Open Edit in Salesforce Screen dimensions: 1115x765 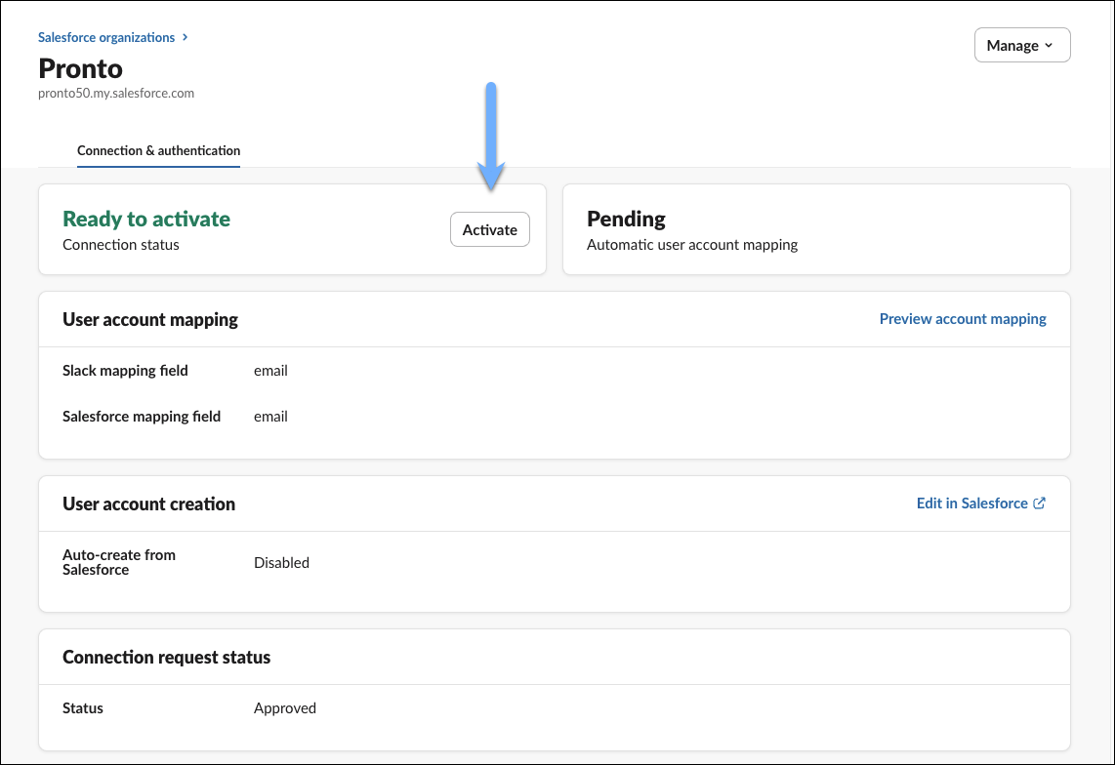click(973, 503)
